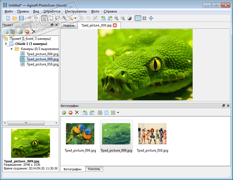This screenshot has height=180, width=233.
Task: Rotate photo left in main toolbar
Action: coord(110,18)
